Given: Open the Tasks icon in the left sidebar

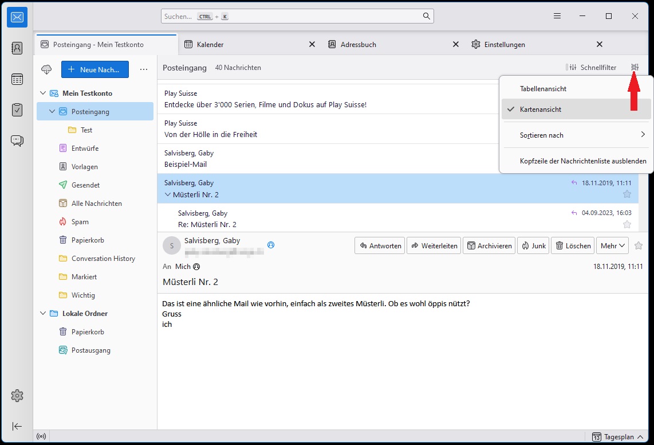Looking at the screenshot, I should point(17,110).
